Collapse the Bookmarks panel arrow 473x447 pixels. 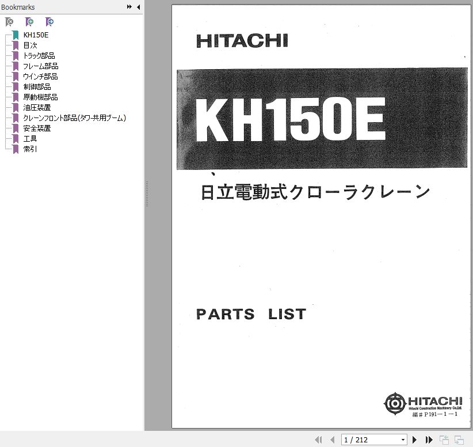[x=139, y=7]
